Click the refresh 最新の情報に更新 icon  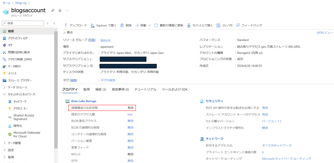[156, 25]
